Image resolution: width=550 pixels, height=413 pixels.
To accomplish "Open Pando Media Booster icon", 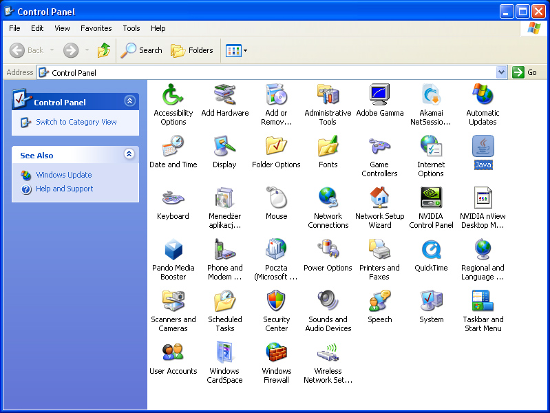I will pos(173,249).
